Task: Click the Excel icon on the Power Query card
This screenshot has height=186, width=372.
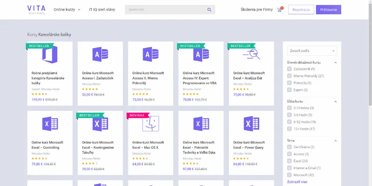Action: [251, 124]
